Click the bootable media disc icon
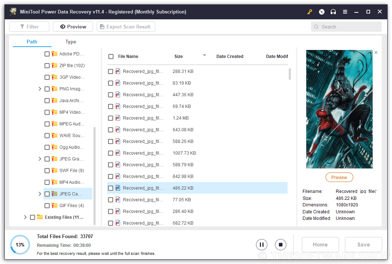Image resolution: width=392 pixels, height=264 pixels. pyautogui.click(x=322, y=12)
